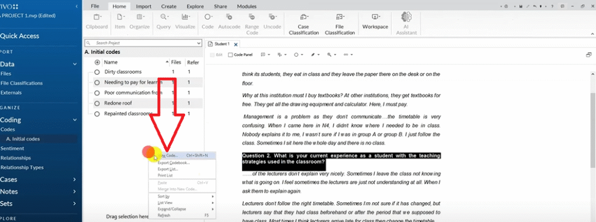The height and width of the screenshot is (222, 596).
Task: Open the Workspace ribbon menu
Action: pos(375,21)
